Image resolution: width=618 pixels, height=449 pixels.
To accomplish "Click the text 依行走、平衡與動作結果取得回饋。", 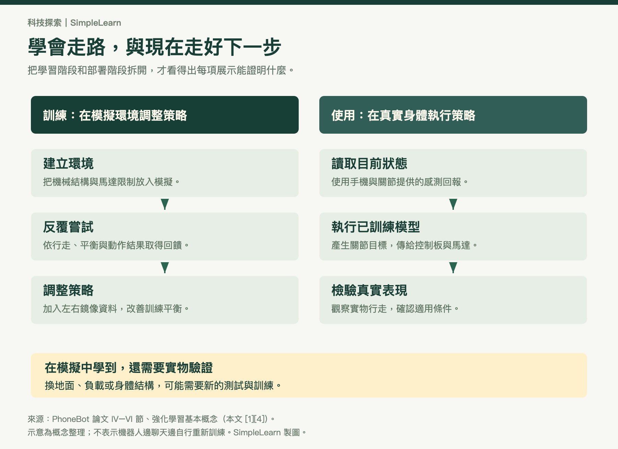I will [x=116, y=245].
